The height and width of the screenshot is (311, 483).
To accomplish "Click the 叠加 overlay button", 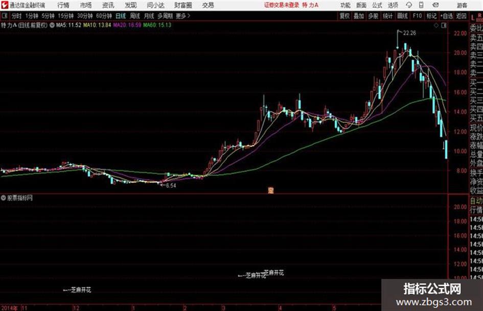I will click(359, 16).
